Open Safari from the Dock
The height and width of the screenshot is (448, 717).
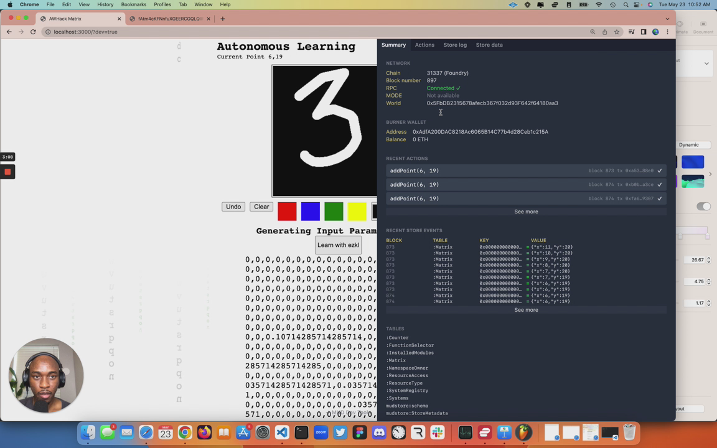(x=146, y=432)
